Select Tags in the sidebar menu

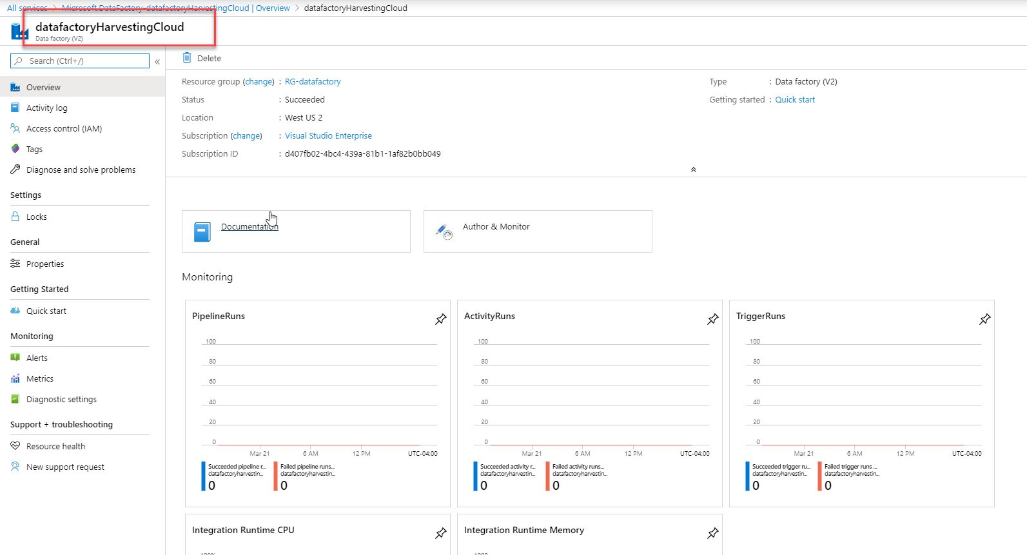pos(83,149)
